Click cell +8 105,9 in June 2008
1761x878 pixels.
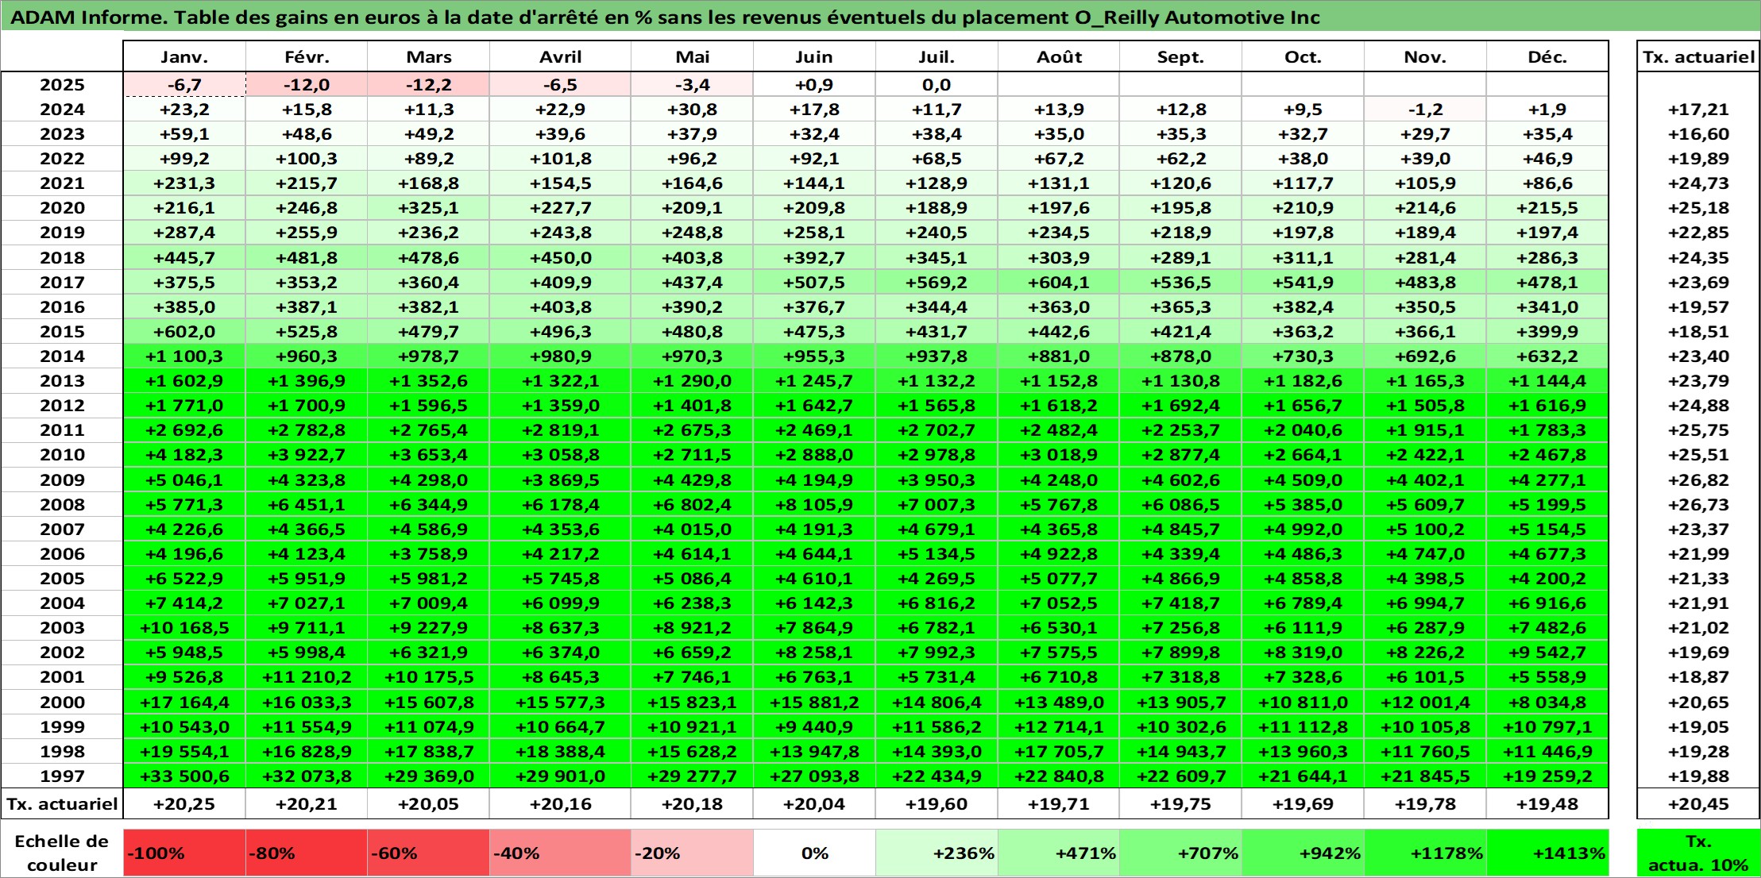tap(814, 504)
